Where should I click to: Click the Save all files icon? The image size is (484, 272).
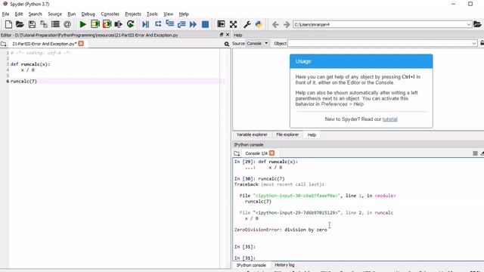[44, 24]
